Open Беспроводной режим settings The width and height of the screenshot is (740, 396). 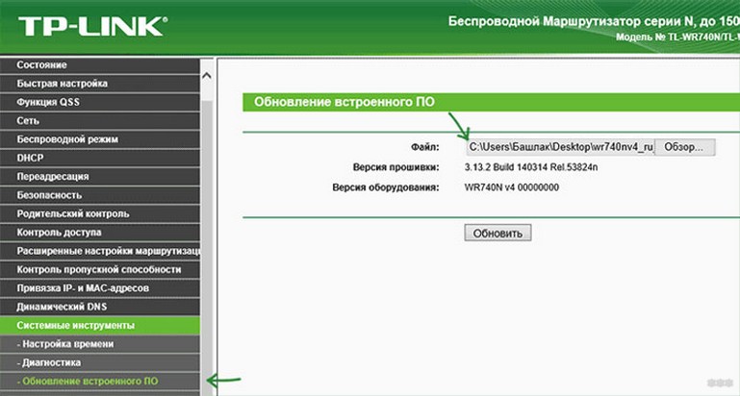[99, 139]
